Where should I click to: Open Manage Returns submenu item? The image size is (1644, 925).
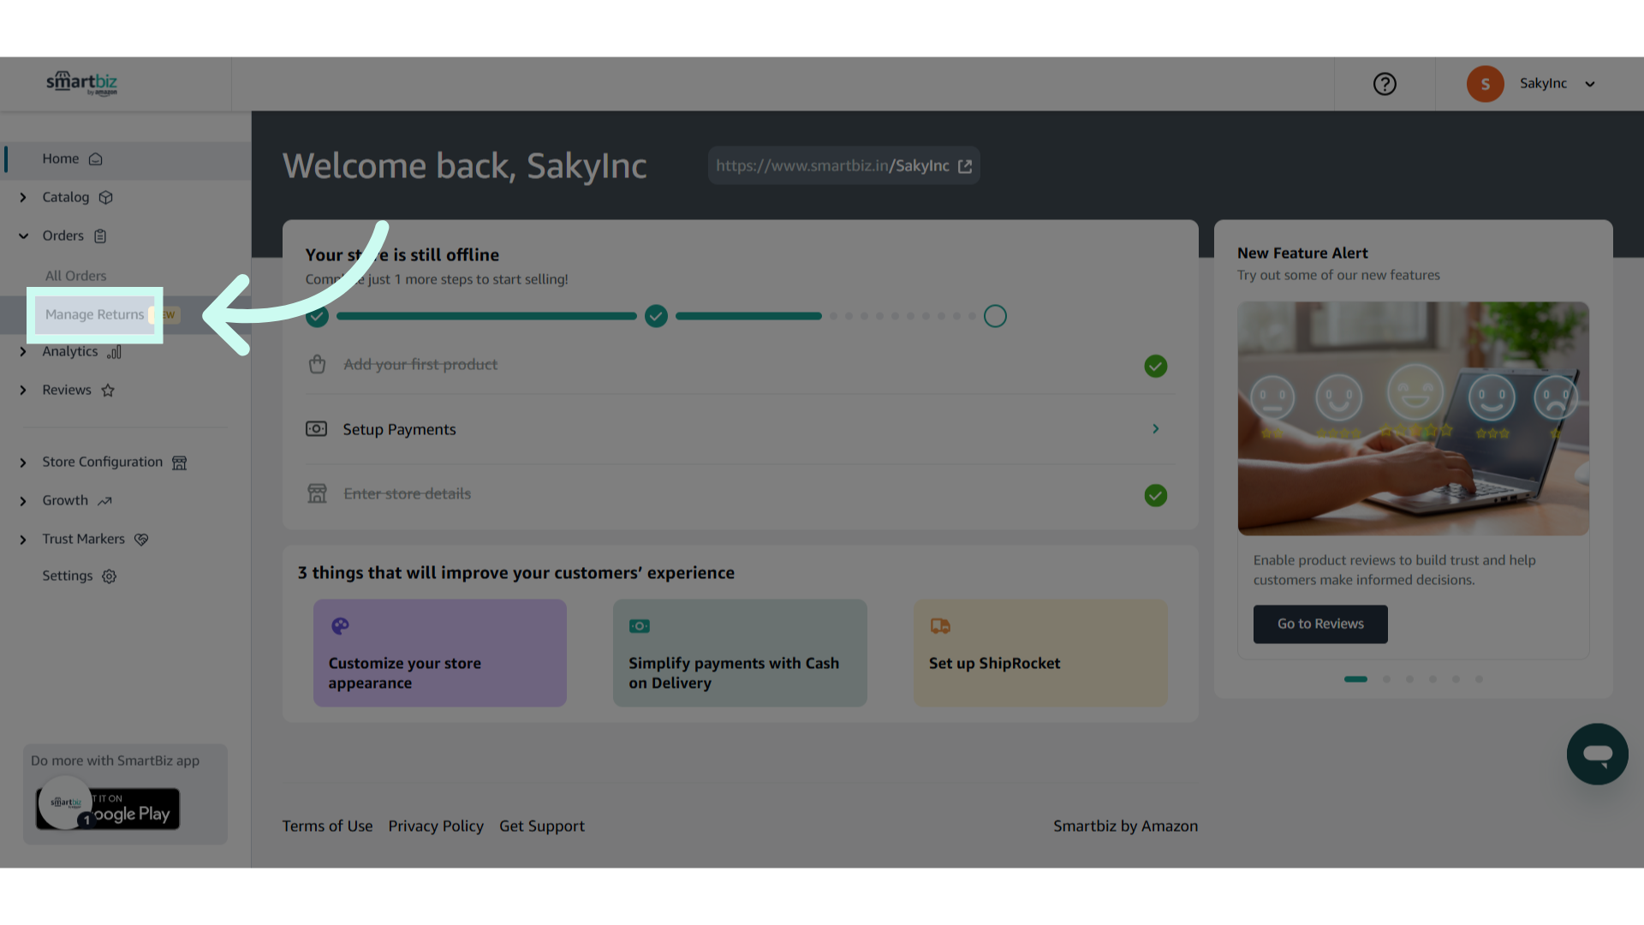point(94,314)
